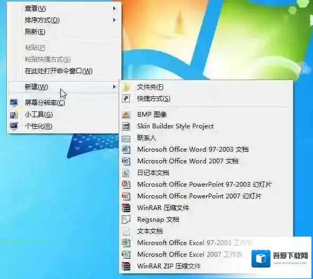Expand the 排序方式(O) submenu arrow
The width and height of the screenshot is (313, 279).
point(114,20)
